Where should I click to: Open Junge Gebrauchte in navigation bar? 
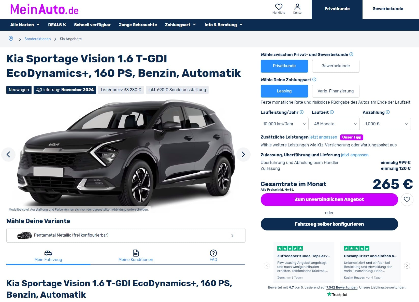[x=138, y=25]
